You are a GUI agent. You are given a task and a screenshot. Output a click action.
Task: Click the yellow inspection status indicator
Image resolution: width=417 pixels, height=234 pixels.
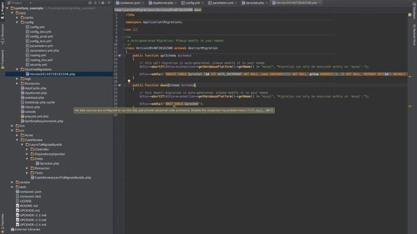click(x=410, y=15)
